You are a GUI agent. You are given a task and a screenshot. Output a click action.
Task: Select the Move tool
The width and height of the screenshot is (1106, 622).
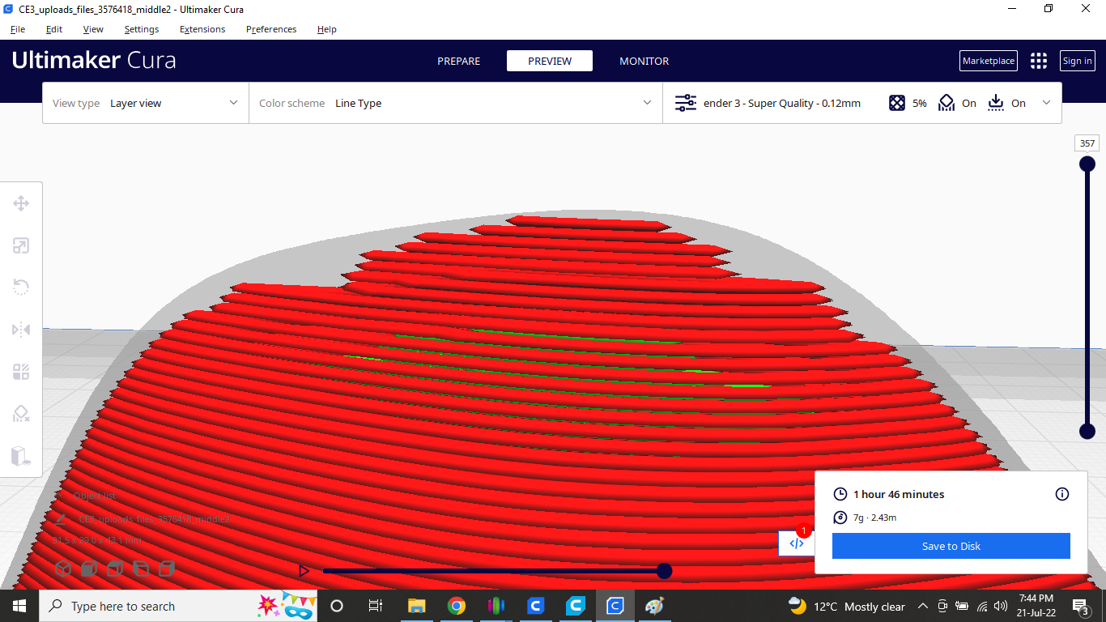pos(21,203)
